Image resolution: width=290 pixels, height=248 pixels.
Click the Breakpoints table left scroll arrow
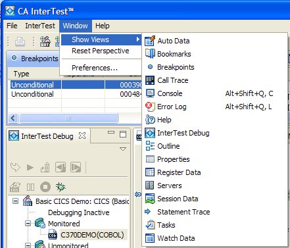[x=13, y=118]
